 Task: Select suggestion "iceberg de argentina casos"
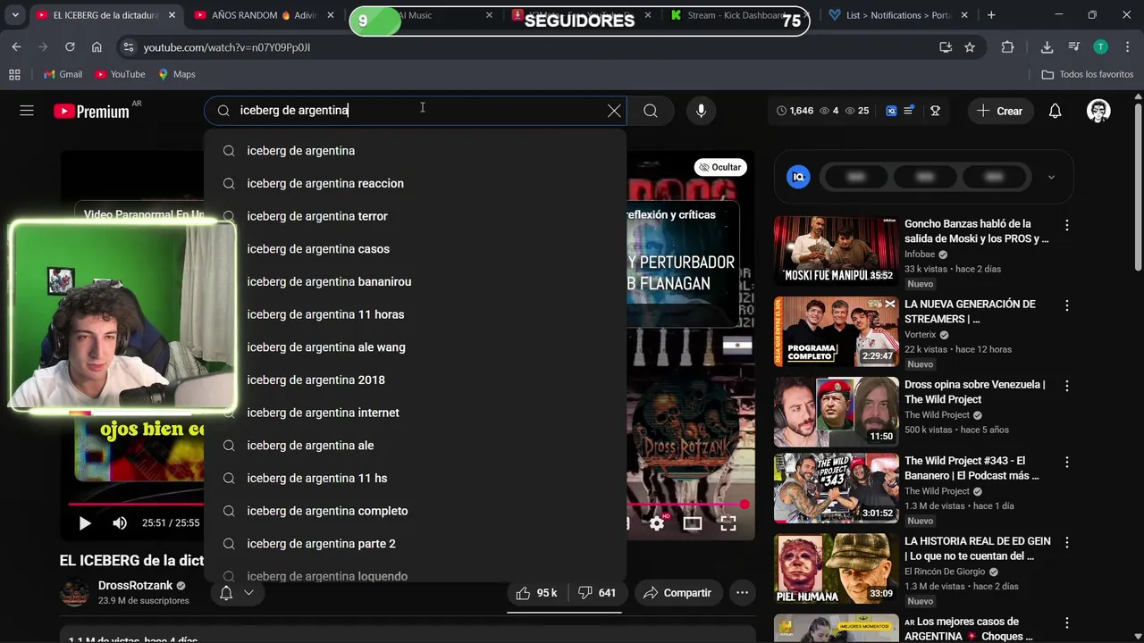coord(416,249)
